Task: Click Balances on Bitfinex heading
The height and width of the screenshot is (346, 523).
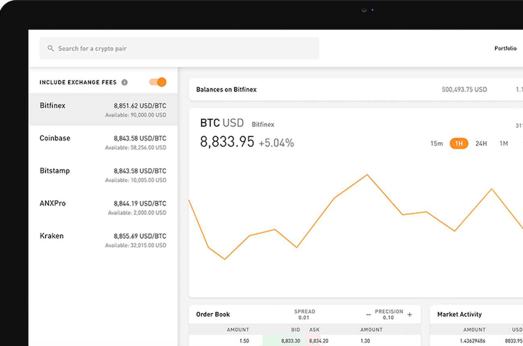Action: tap(226, 89)
